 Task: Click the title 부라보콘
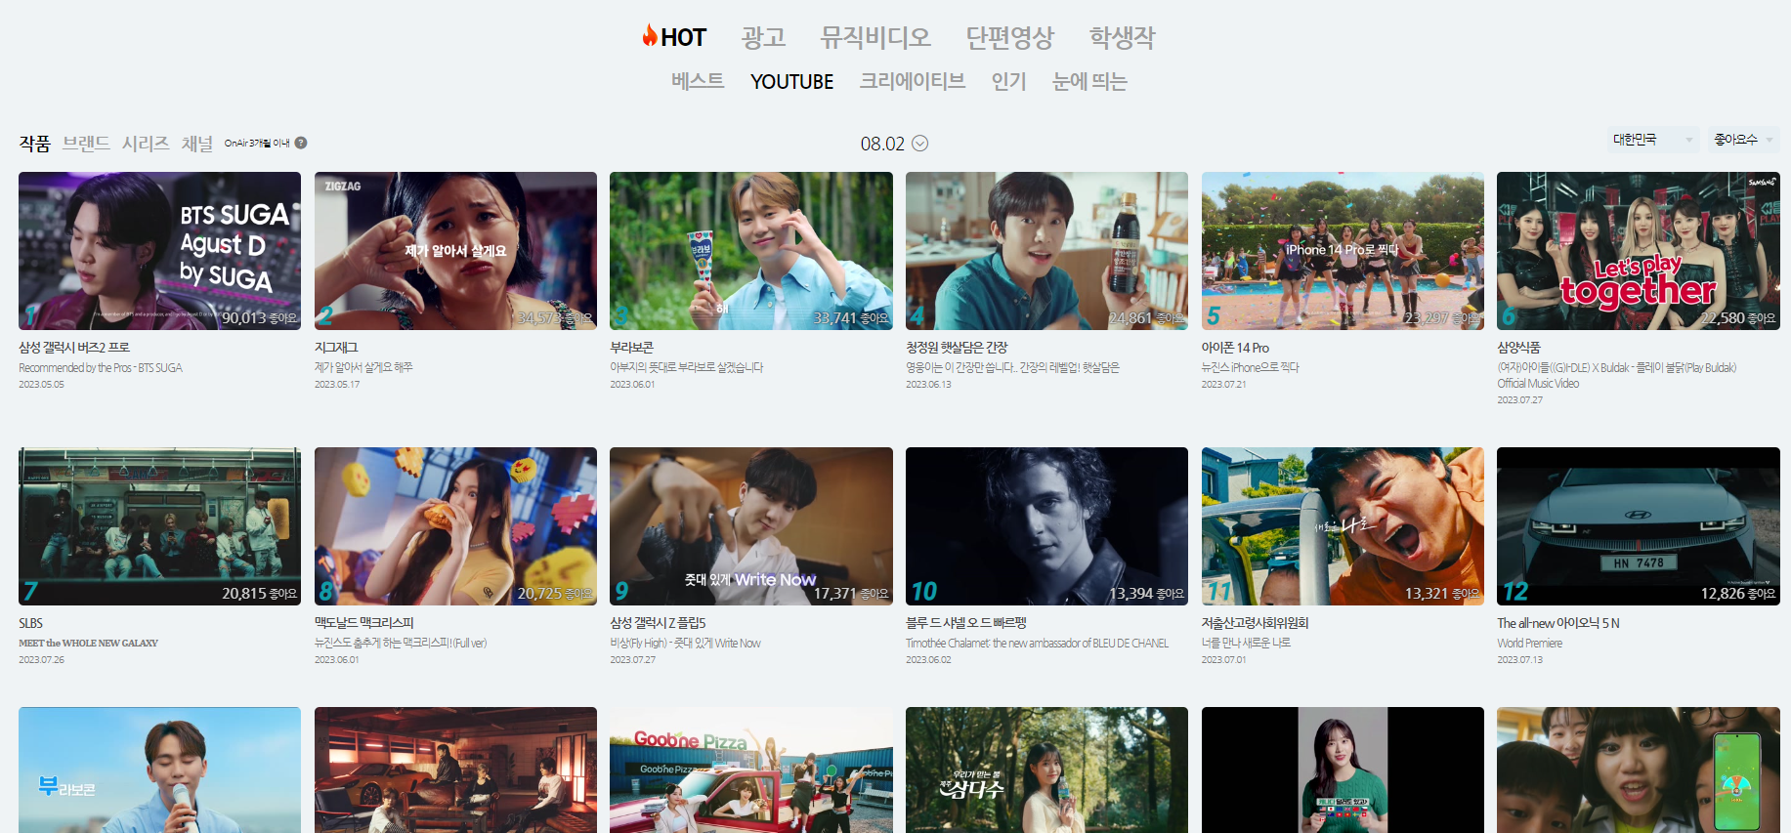coord(632,348)
